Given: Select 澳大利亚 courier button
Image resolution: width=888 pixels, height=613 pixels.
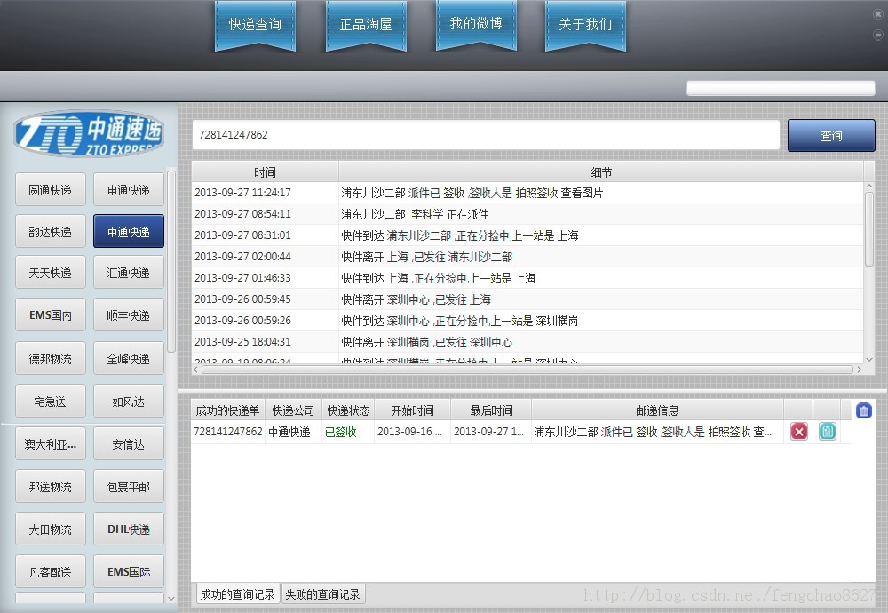Looking at the screenshot, I should 51,443.
